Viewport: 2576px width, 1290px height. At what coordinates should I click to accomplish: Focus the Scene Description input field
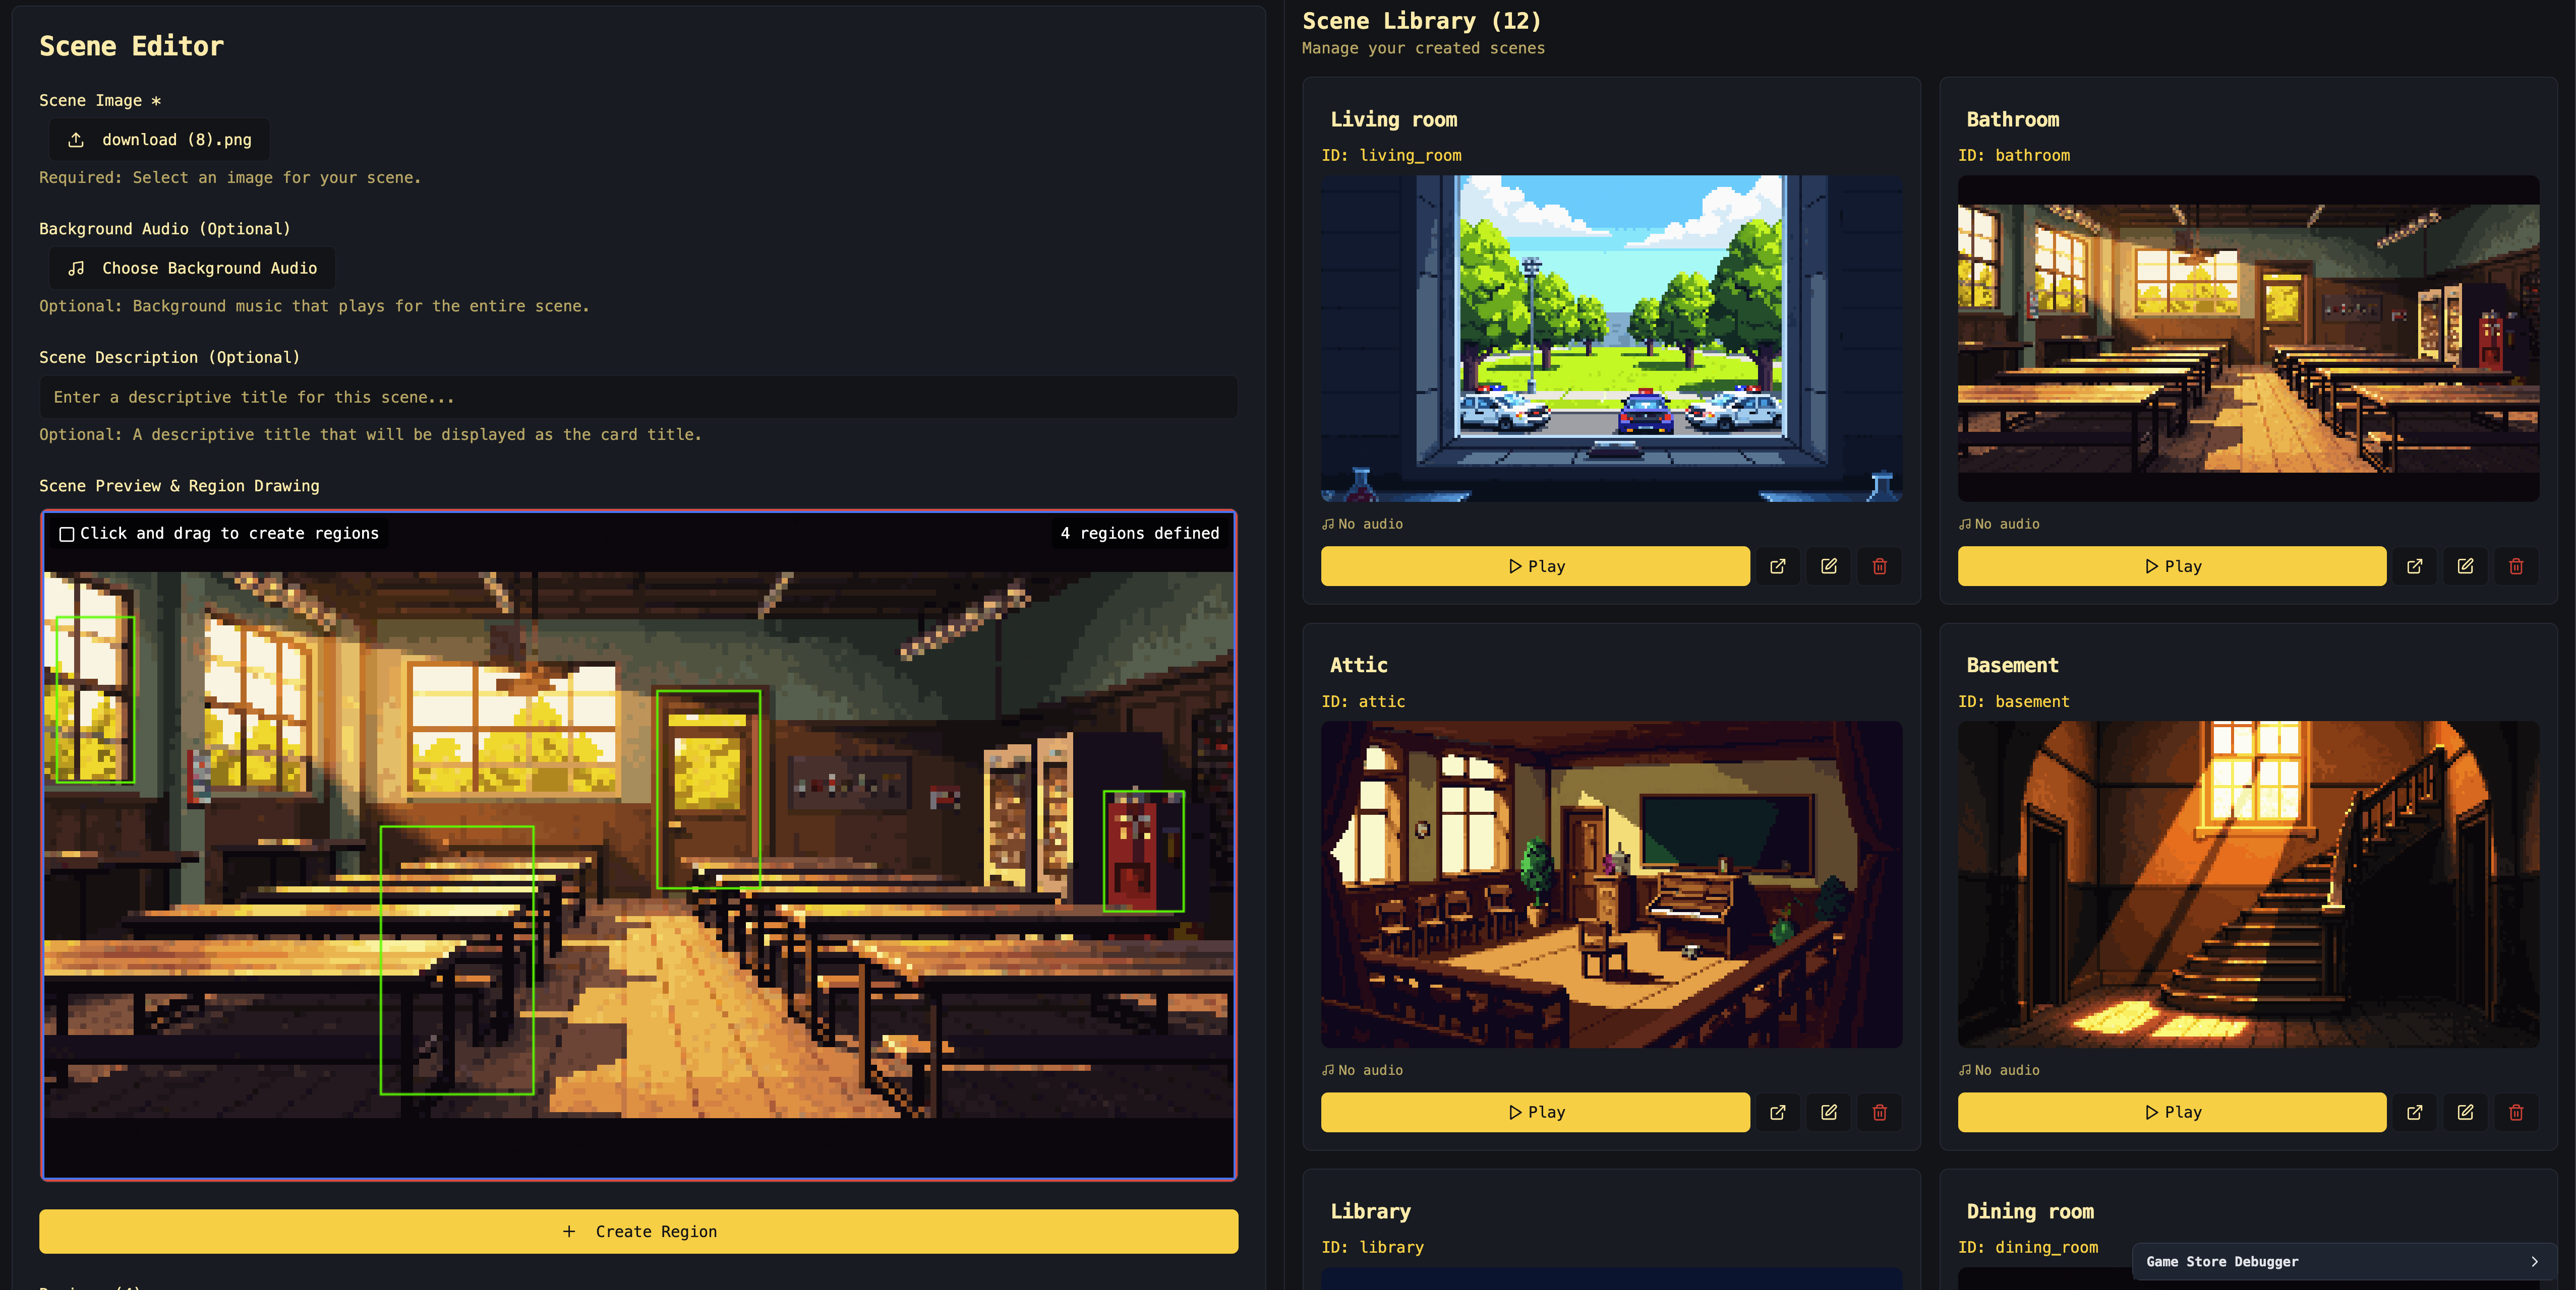pos(638,398)
